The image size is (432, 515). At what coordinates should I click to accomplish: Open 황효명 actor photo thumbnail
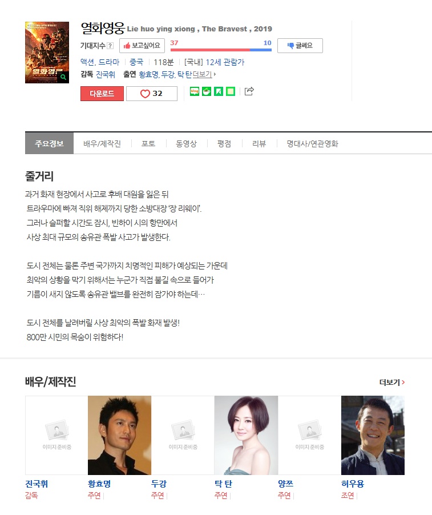119,435
